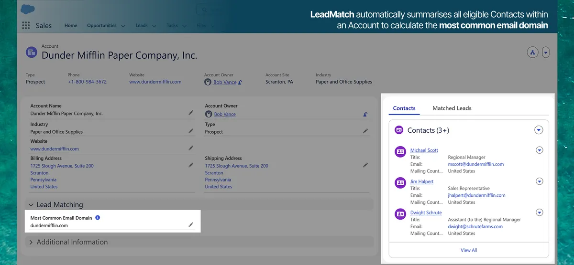Viewport: 574px width, 265px height.
Task: Edit the Website field pencil
Action: 191,148
